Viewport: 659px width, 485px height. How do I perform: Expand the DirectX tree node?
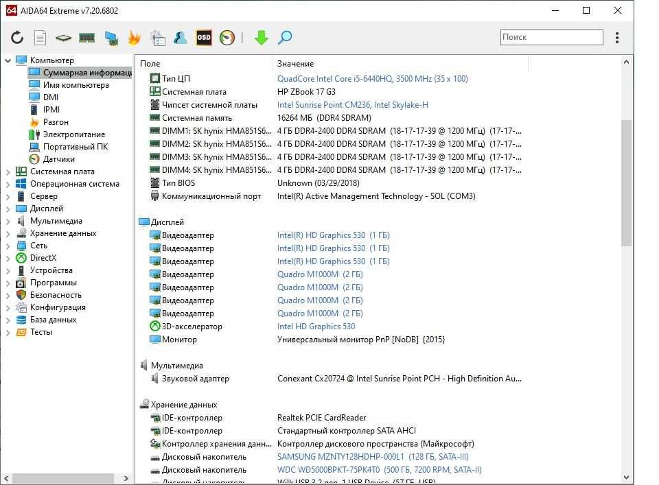8,258
